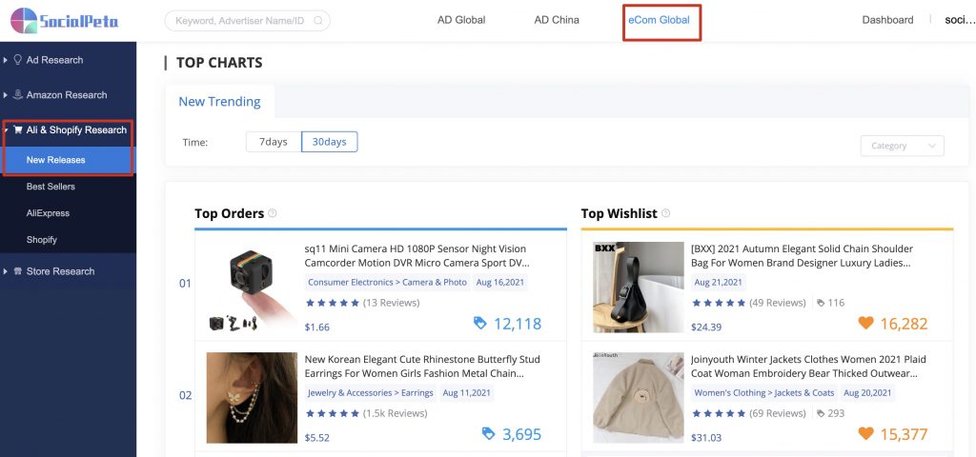Click the $24.39 price

point(706,328)
